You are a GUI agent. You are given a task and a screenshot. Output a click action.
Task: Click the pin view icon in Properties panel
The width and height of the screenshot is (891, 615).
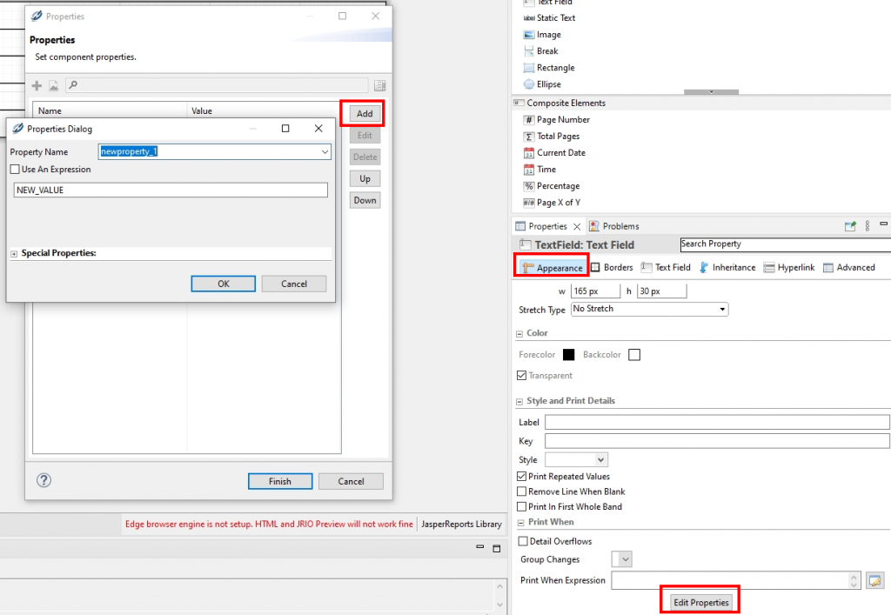[x=850, y=226]
